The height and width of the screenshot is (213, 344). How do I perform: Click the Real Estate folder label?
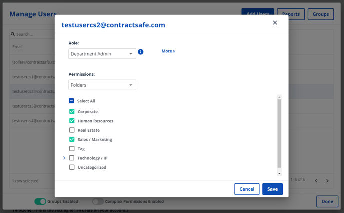pyautogui.click(x=89, y=130)
